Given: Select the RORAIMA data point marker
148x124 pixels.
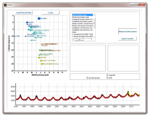Looking at the screenshot, I should point(39,18).
